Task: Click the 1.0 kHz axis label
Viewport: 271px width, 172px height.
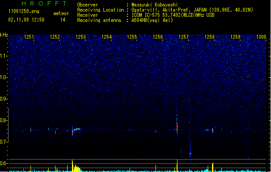Action: click(x=3, y=77)
